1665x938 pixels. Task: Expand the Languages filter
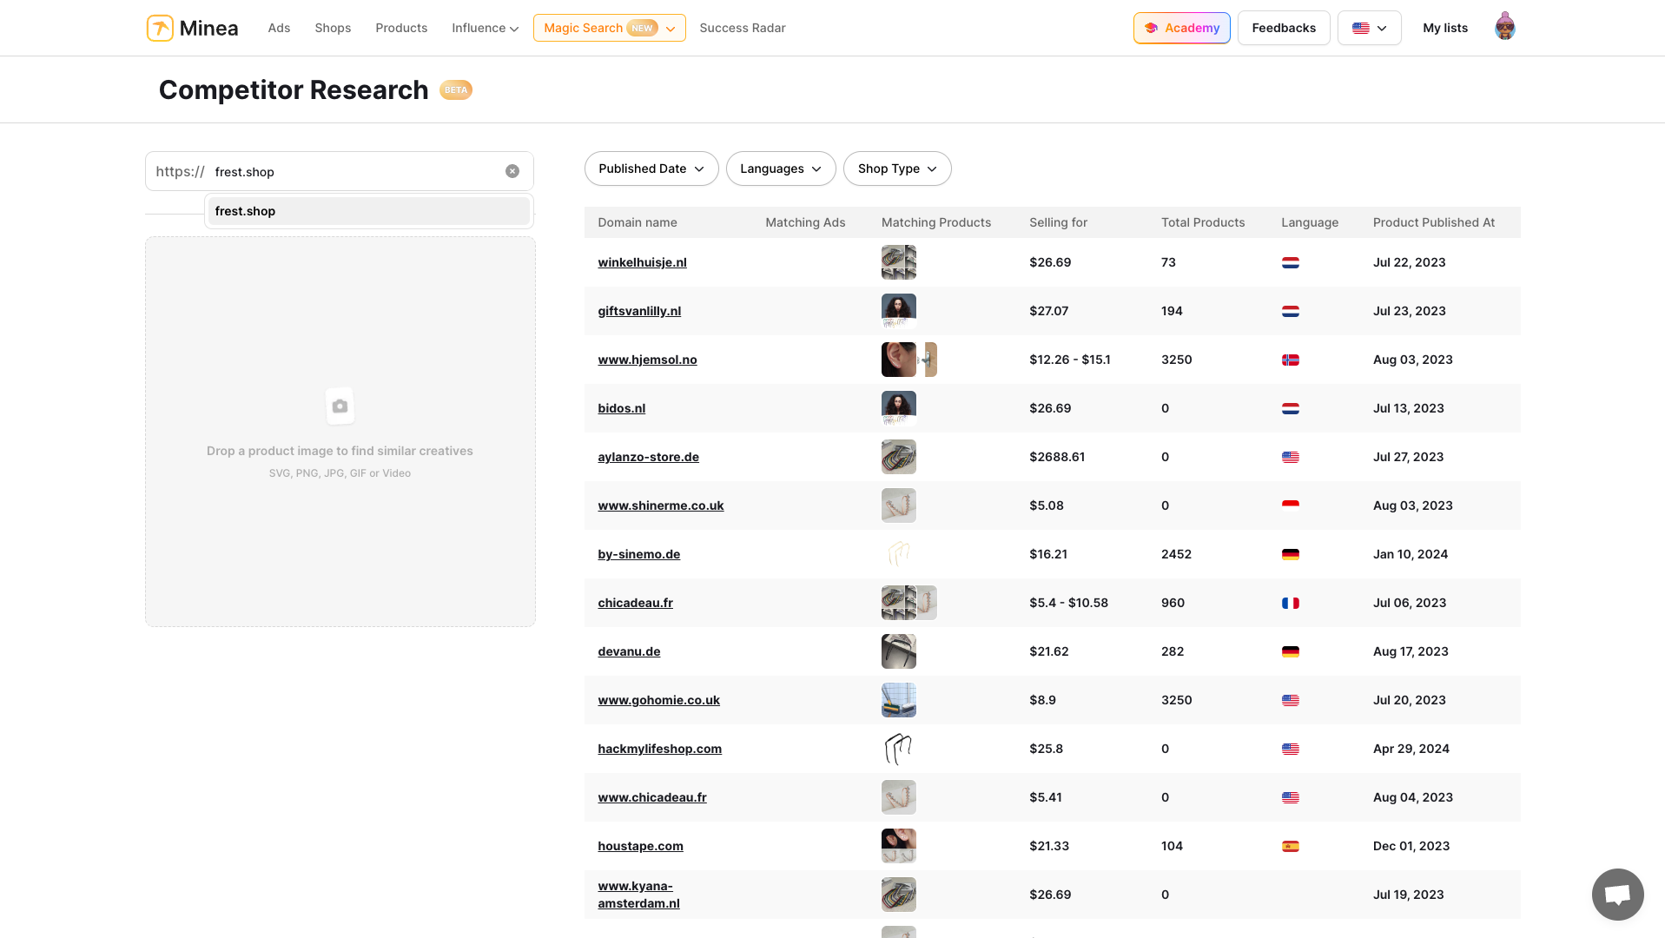pos(780,168)
